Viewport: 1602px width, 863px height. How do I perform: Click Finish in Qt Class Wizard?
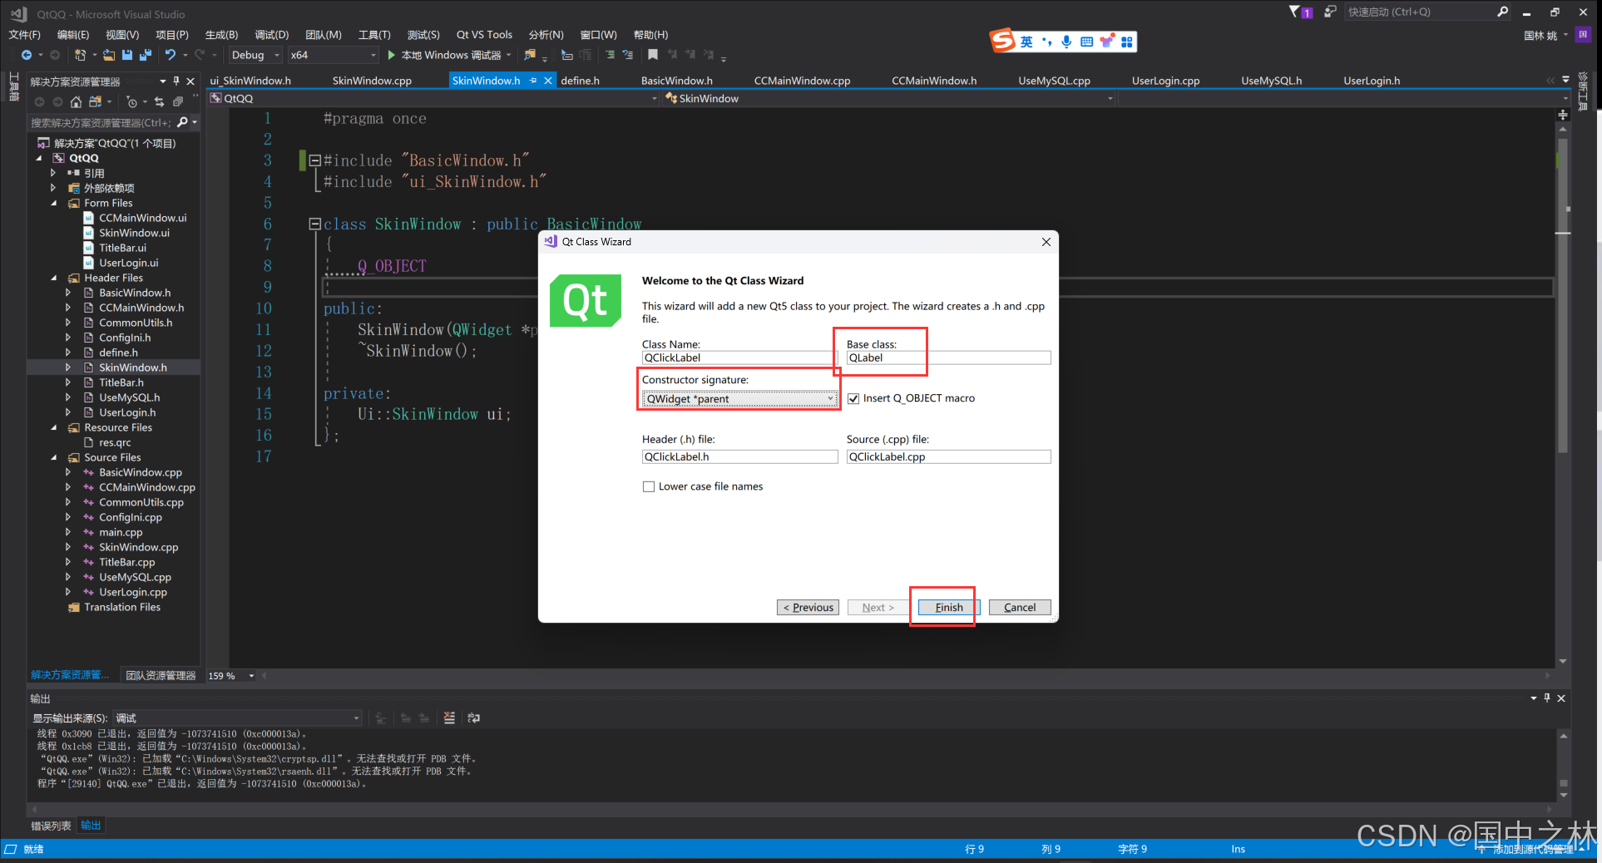[948, 607]
